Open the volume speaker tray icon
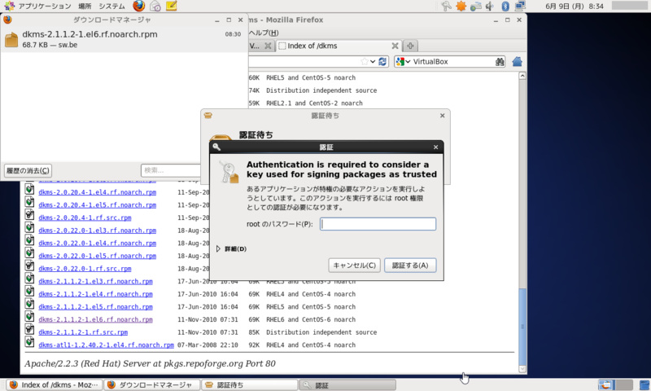The image size is (651, 391). pos(491,6)
